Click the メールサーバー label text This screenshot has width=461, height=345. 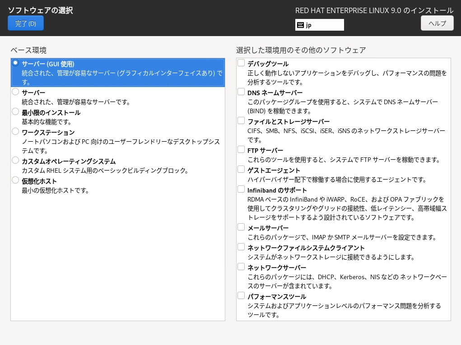(268, 228)
